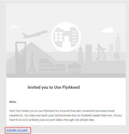Click the small cloud above the airplane
129x134 pixels.
coord(15,26)
